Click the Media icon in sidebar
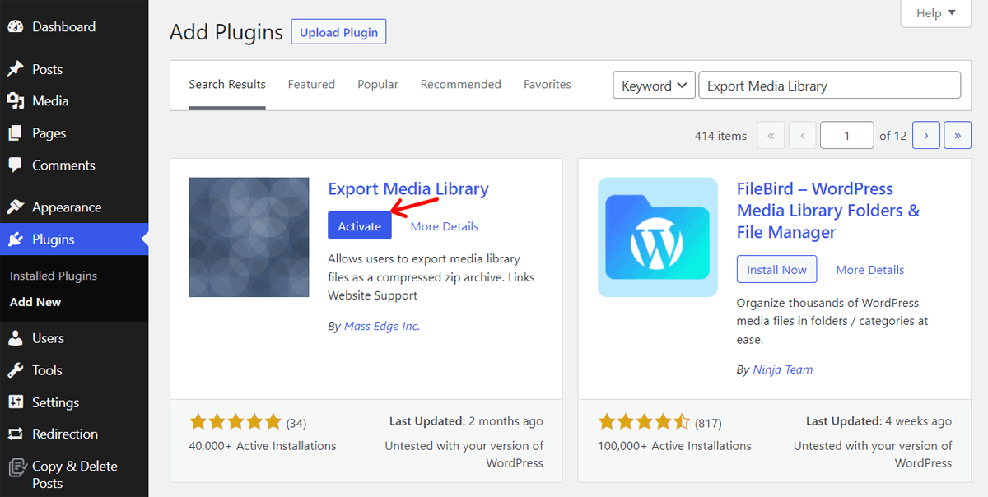The height and width of the screenshot is (497, 988). pyautogui.click(x=16, y=101)
